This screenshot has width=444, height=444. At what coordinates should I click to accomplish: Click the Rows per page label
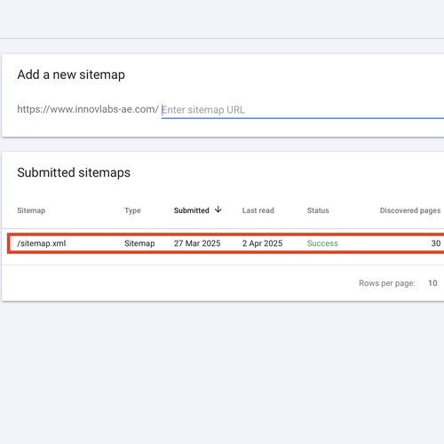click(387, 283)
